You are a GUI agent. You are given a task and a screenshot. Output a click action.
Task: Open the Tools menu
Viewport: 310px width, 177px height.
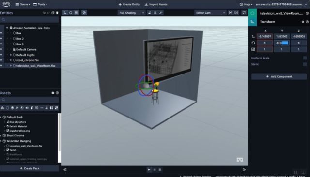click(x=40, y=4)
